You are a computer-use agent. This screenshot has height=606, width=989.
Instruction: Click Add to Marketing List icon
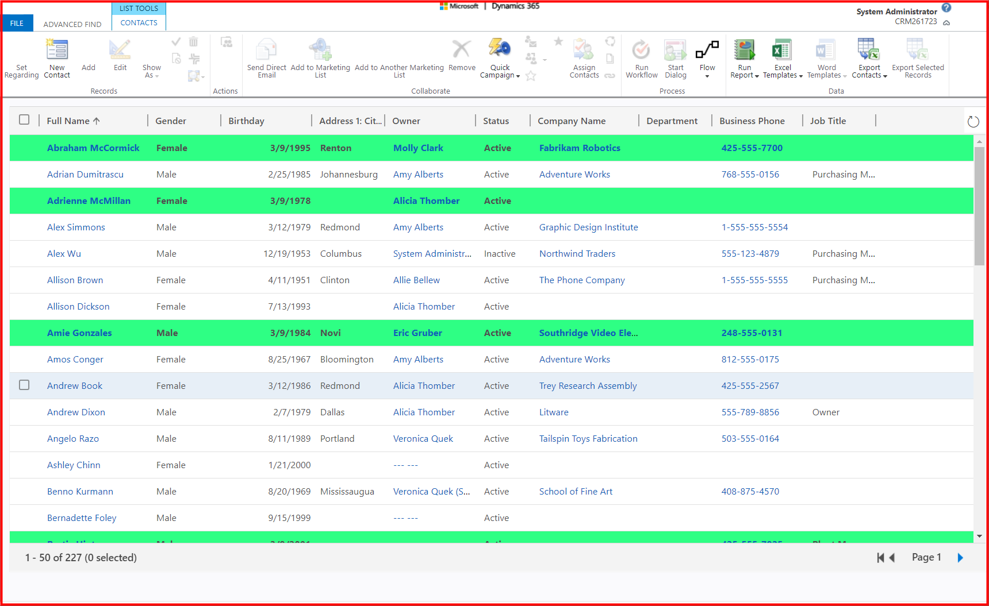click(320, 49)
